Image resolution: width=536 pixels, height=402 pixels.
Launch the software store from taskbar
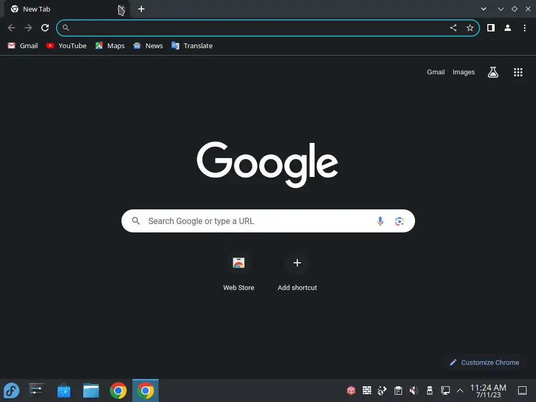[63, 390]
